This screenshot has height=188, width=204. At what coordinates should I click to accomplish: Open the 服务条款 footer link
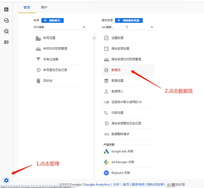pyautogui.click(x=138, y=185)
